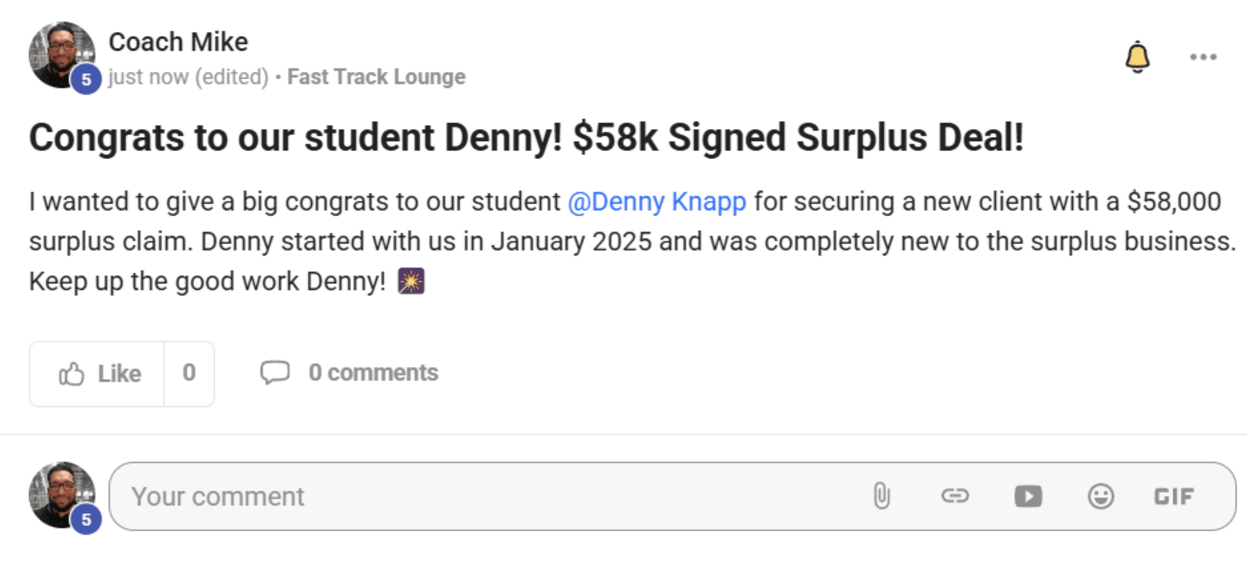Click the thumbs-up Like icon
This screenshot has width=1247, height=569.
pyautogui.click(x=72, y=374)
